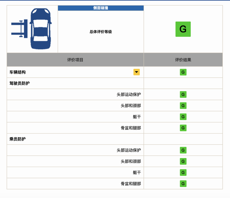The width and height of the screenshot is (230, 198).
Task: Expand the 车辆结构 yellow dropdown arrow
Action: [x=136, y=72]
